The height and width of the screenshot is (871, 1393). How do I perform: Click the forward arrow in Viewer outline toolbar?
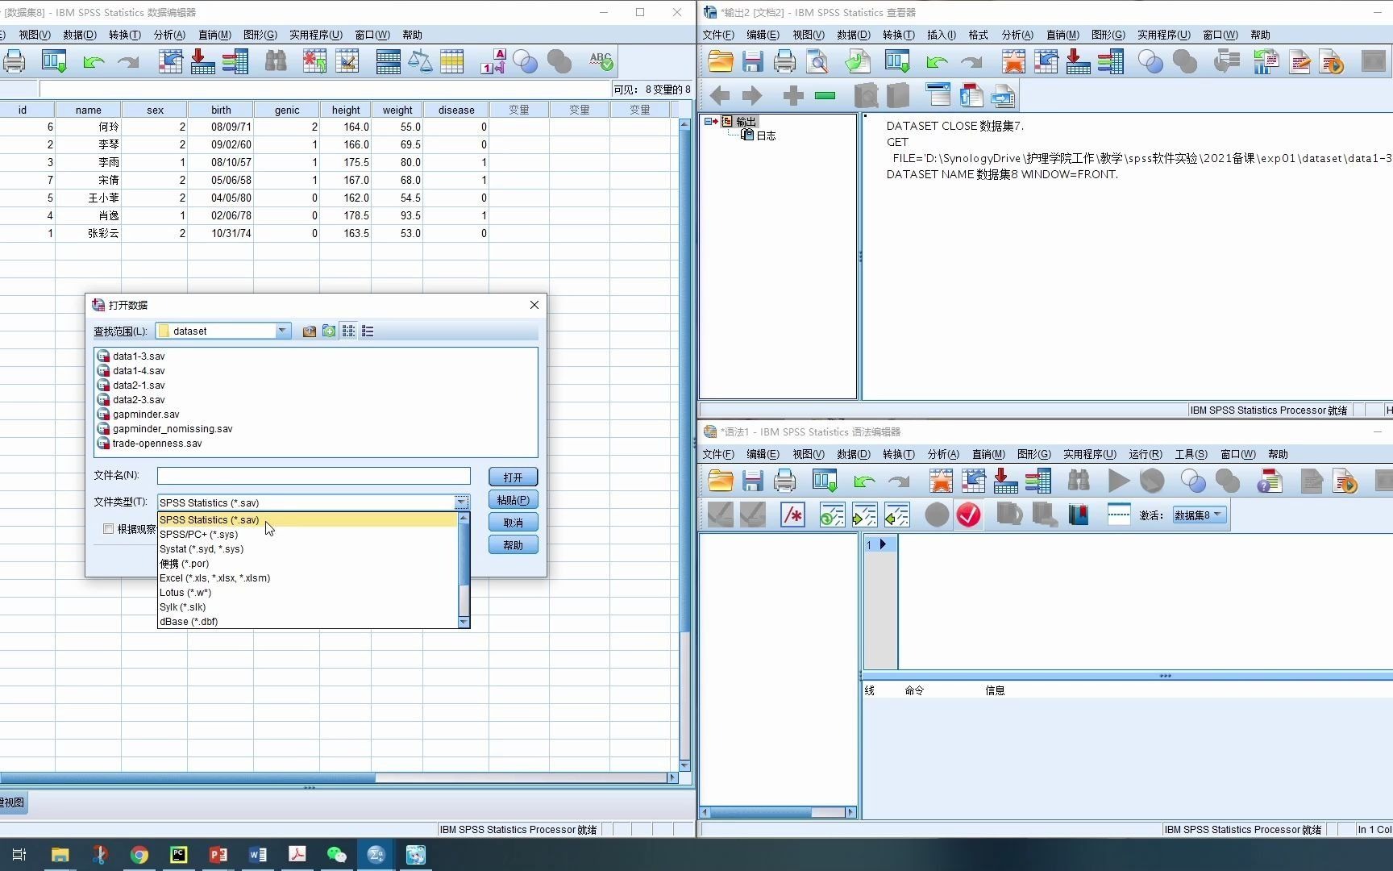click(x=751, y=96)
